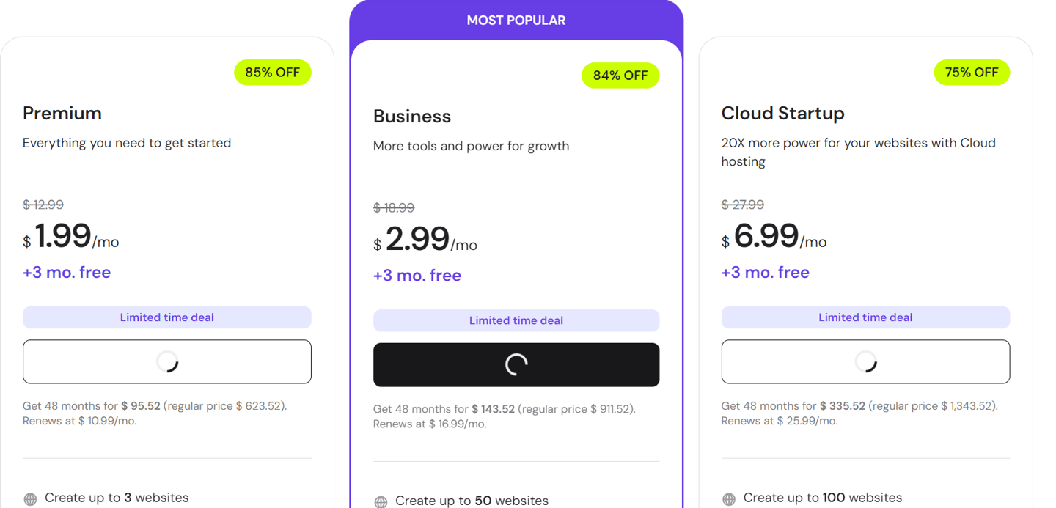Click Cloud Startup's Limited time deal label
Viewport: 1056px width, 508px height.
865,317
